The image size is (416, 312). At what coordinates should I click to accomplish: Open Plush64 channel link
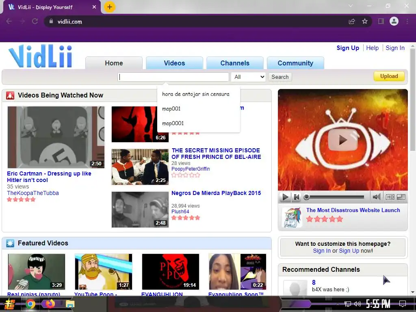point(180,212)
